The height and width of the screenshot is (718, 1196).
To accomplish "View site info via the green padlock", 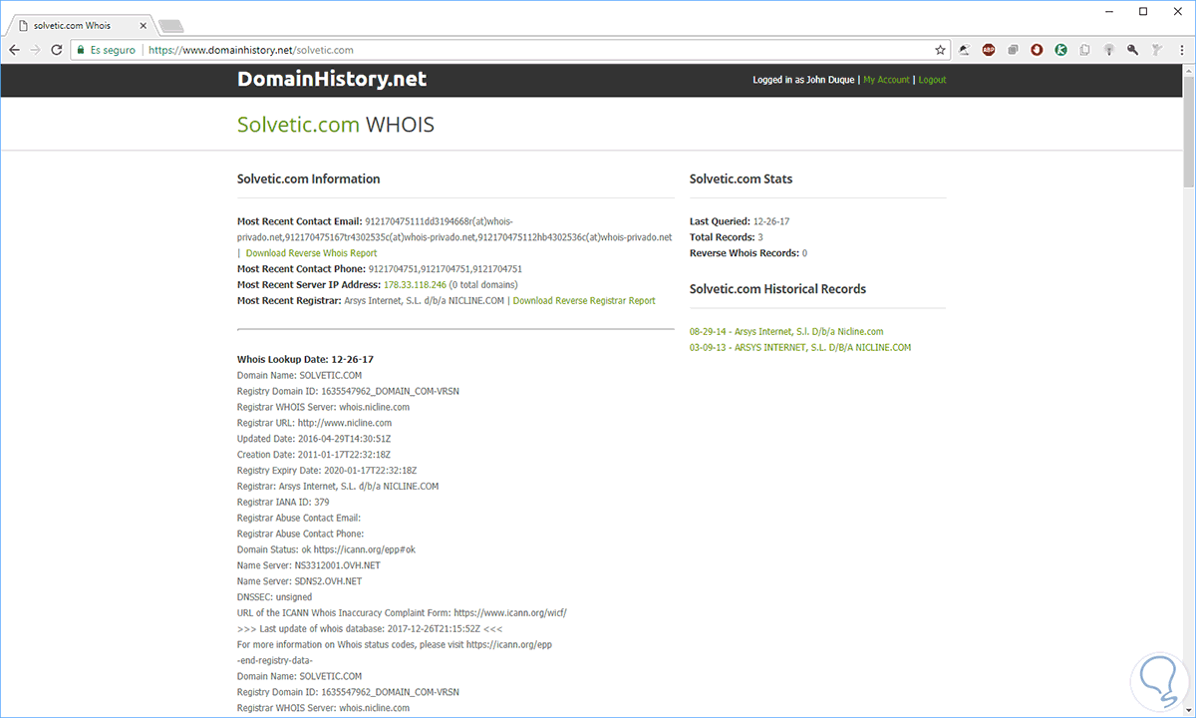I will [82, 49].
